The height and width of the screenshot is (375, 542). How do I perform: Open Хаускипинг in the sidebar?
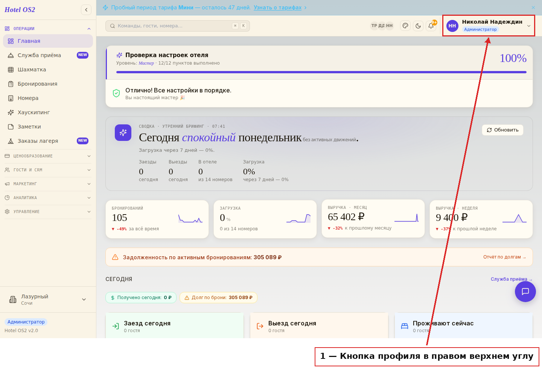[x=48, y=112]
